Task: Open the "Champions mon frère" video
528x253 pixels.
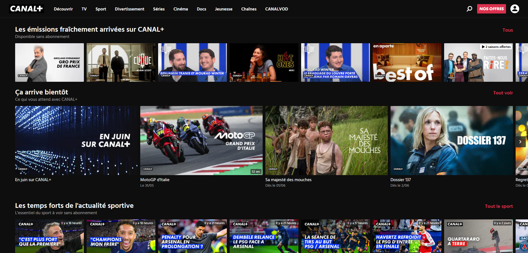Action: [x=121, y=236]
